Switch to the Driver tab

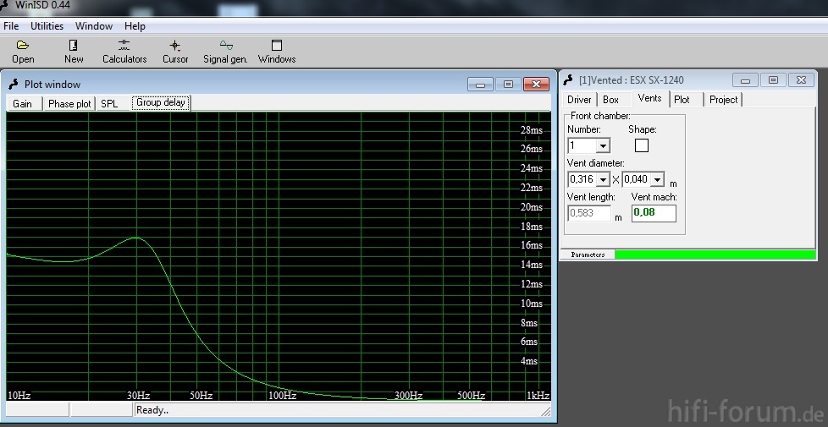click(x=580, y=100)
